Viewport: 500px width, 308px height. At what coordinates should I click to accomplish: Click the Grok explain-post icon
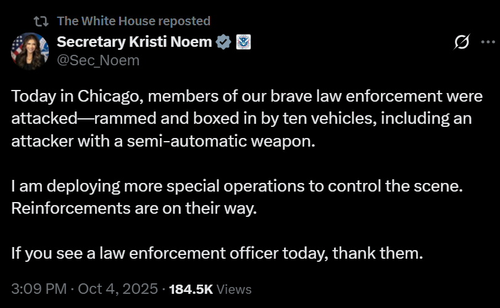(x=460, y=43)
